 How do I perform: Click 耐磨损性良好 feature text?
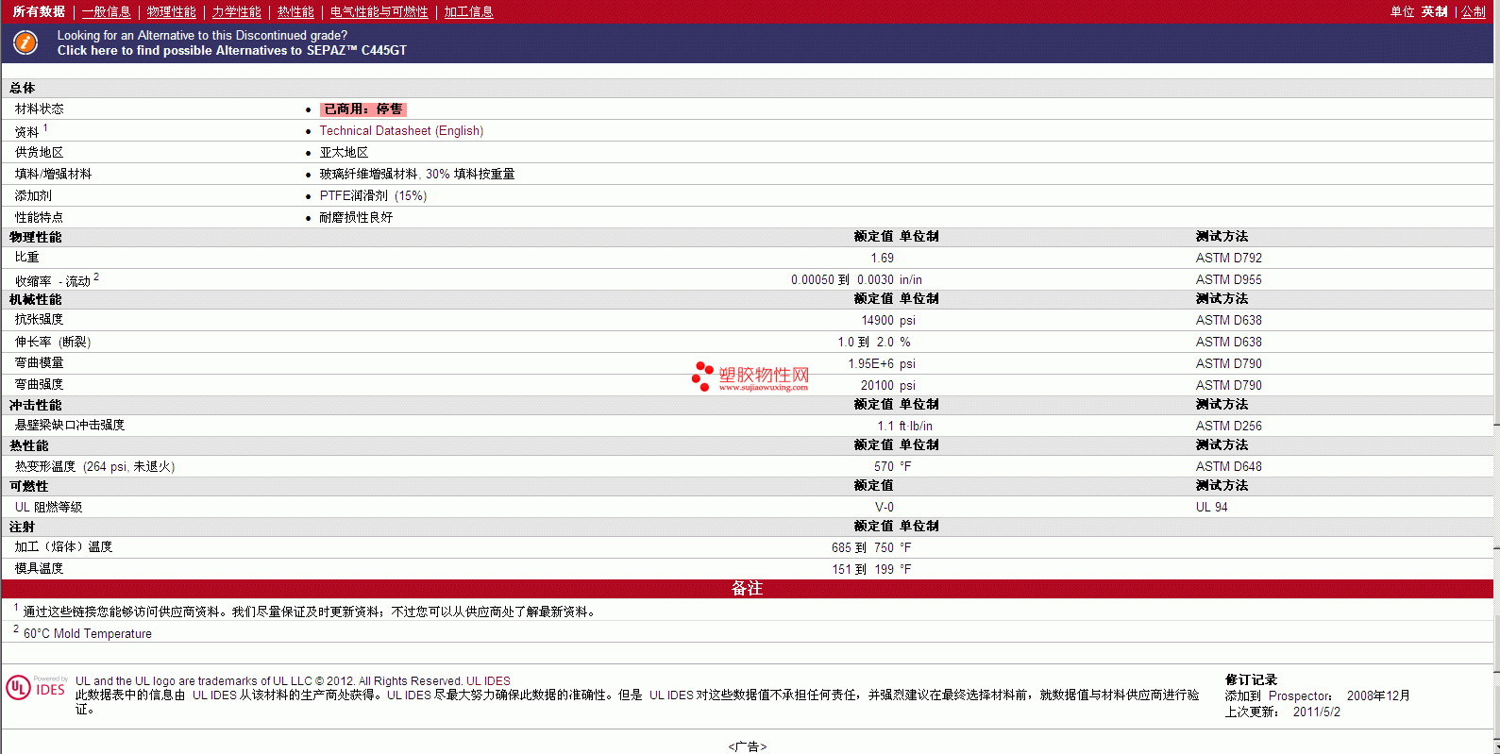click(356, 218)
